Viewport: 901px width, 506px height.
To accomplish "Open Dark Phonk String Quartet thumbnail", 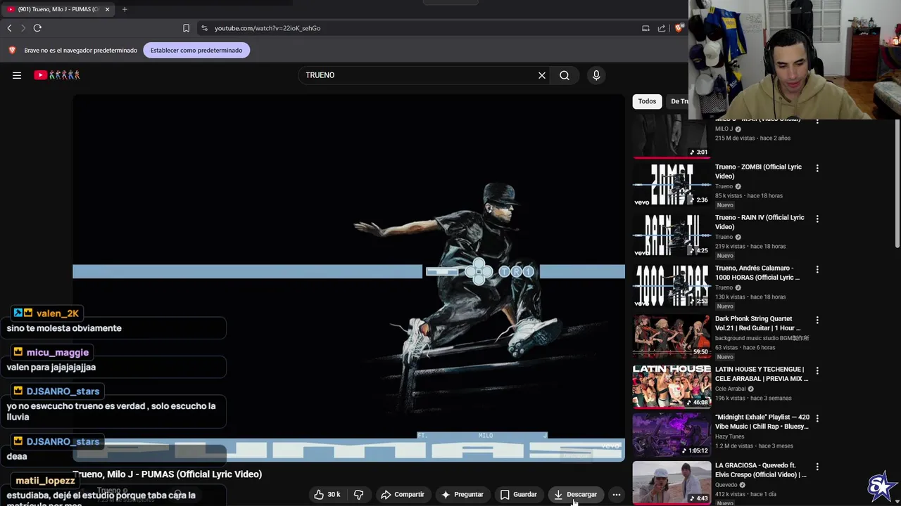I will pos(671,337).
